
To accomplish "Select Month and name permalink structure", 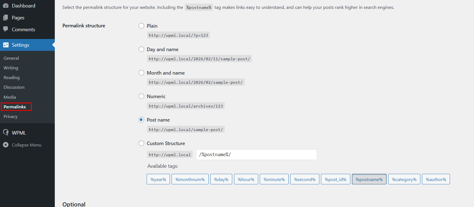I will [141, 73].
